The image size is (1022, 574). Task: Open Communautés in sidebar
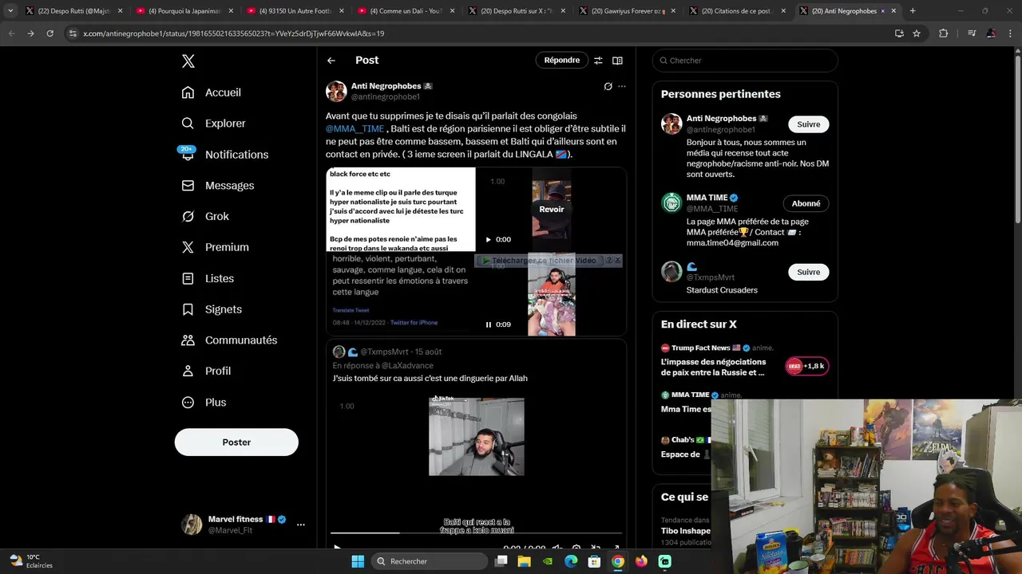(229, 340)
